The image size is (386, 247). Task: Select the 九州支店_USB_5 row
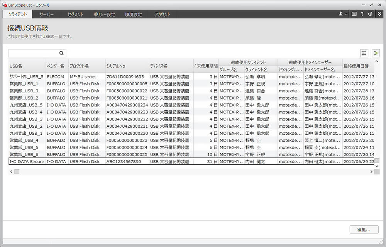191,105
